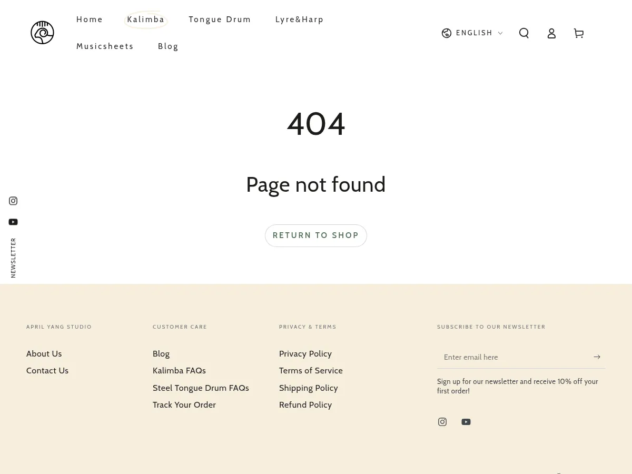Image resolution: width=632 pixels, height=474 pixels.
Task: Select Lyre&Harp in navigation
Action: (299, 19)
